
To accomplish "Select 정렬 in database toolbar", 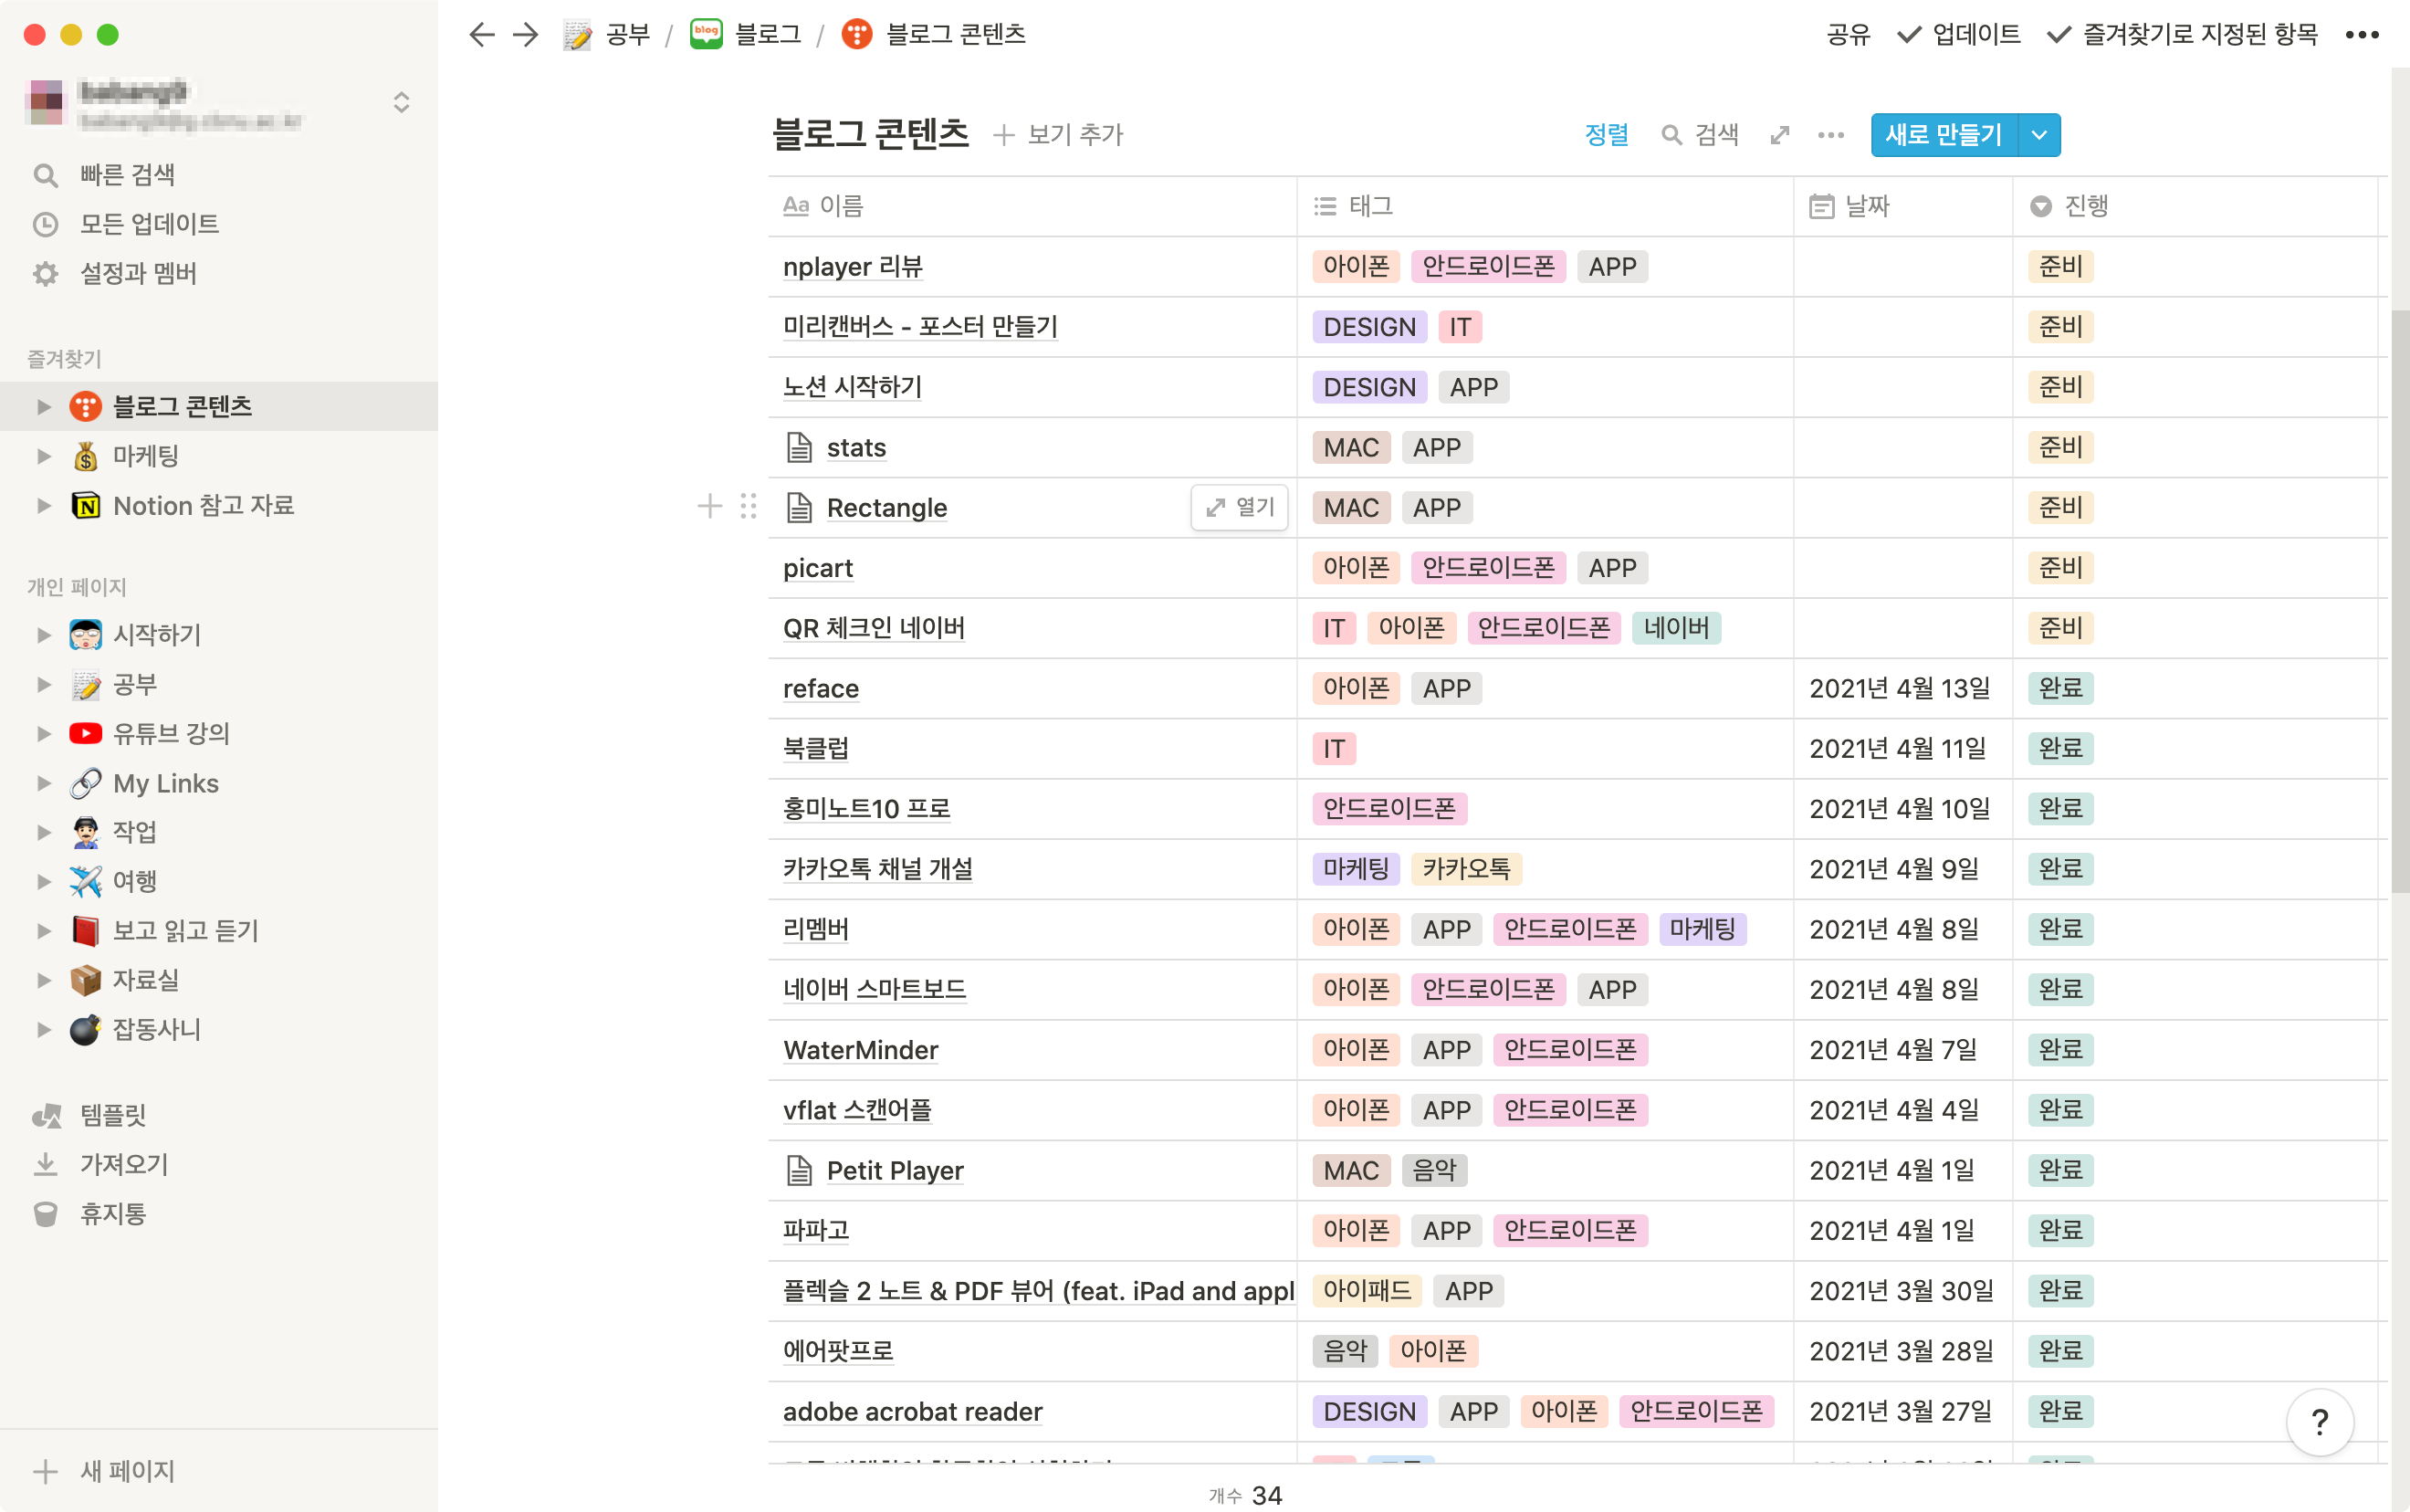I will coord(1607,135).
